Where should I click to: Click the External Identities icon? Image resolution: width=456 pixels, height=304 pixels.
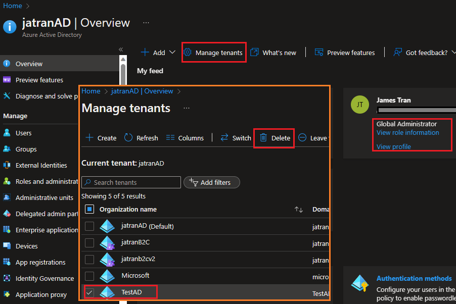click(7, 165)
